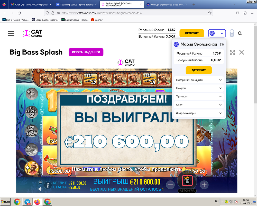Open the Pocket save icon
This screenshot has height=206, width=257.
[x=238, y=13]
